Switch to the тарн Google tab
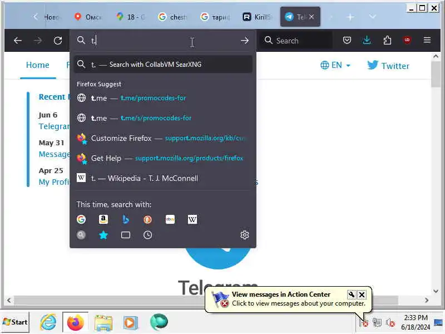The width and height of the screenshot is (445, 334). tap(215, 17)
